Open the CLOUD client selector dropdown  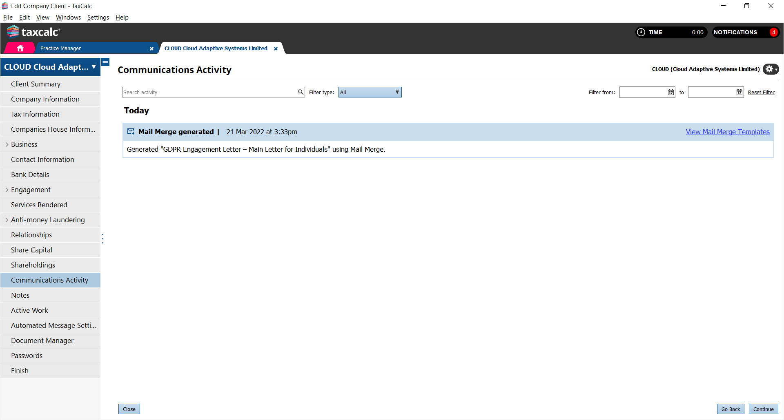(94, 67)
